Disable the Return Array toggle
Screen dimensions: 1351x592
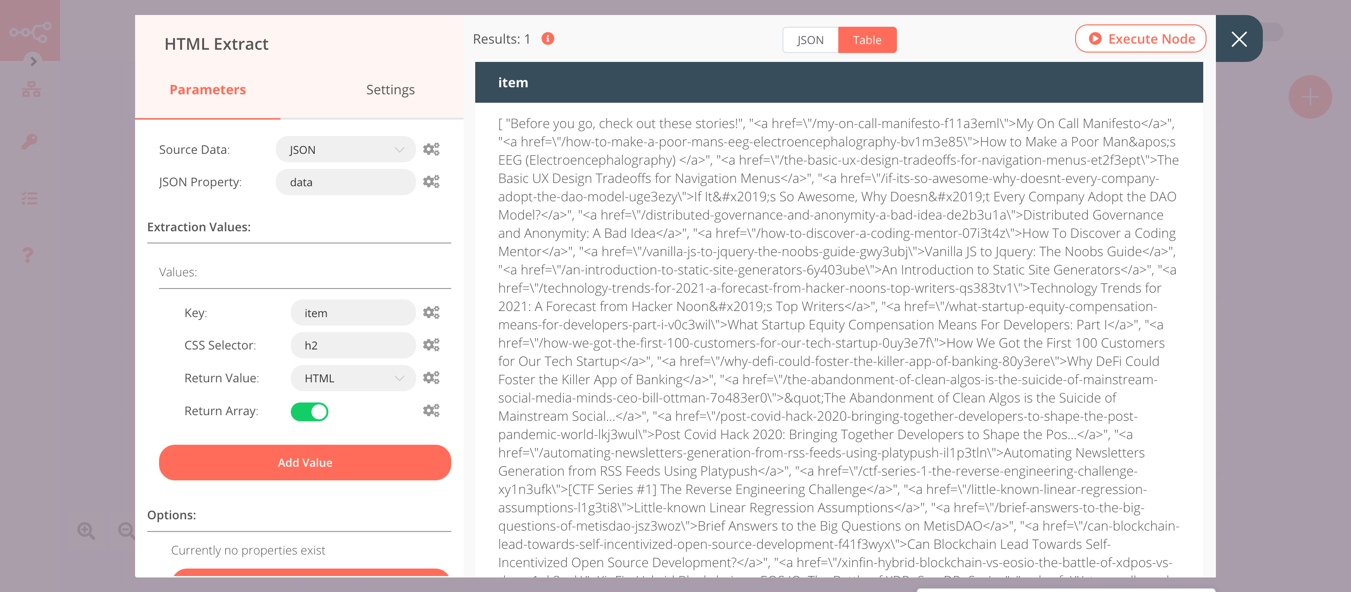(310, 411)
